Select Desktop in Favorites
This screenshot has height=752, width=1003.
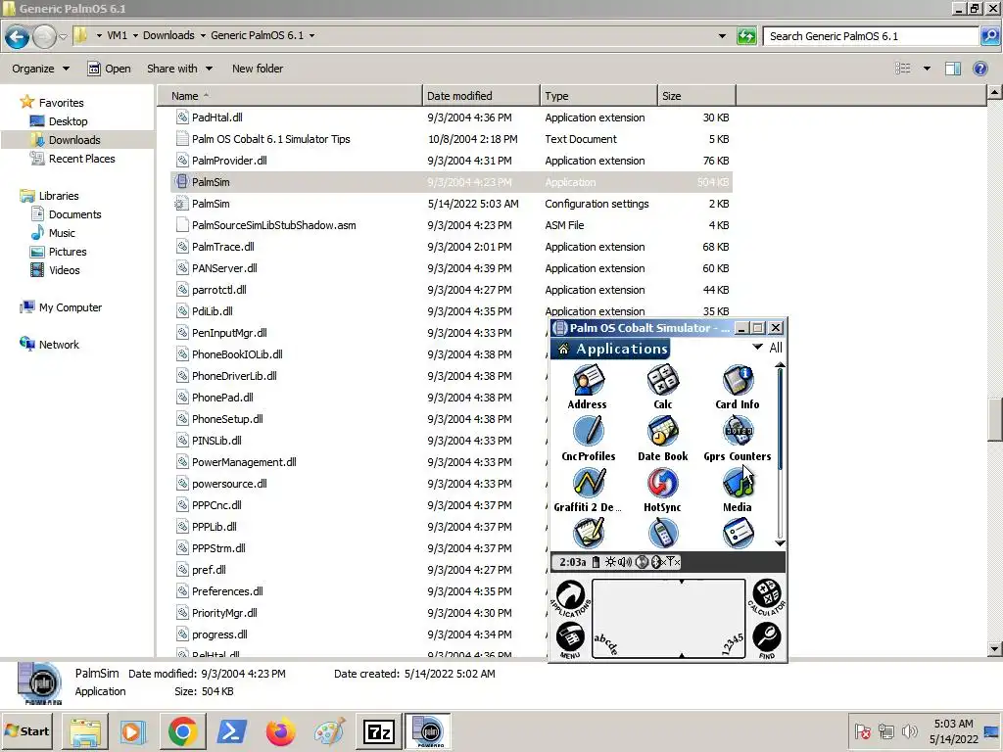[59, 121]
